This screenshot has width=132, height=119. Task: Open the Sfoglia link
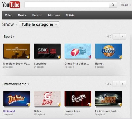click(x=124, y=5)
